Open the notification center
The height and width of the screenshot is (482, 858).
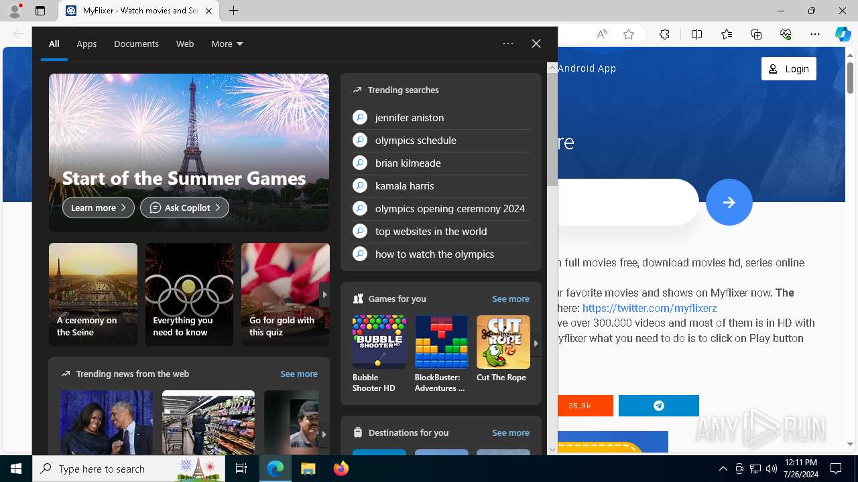tap(836, 469)
